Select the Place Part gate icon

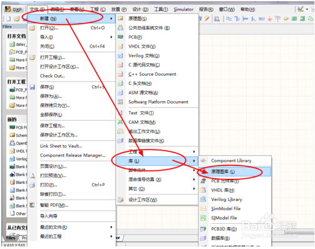[x=286, y=19]
